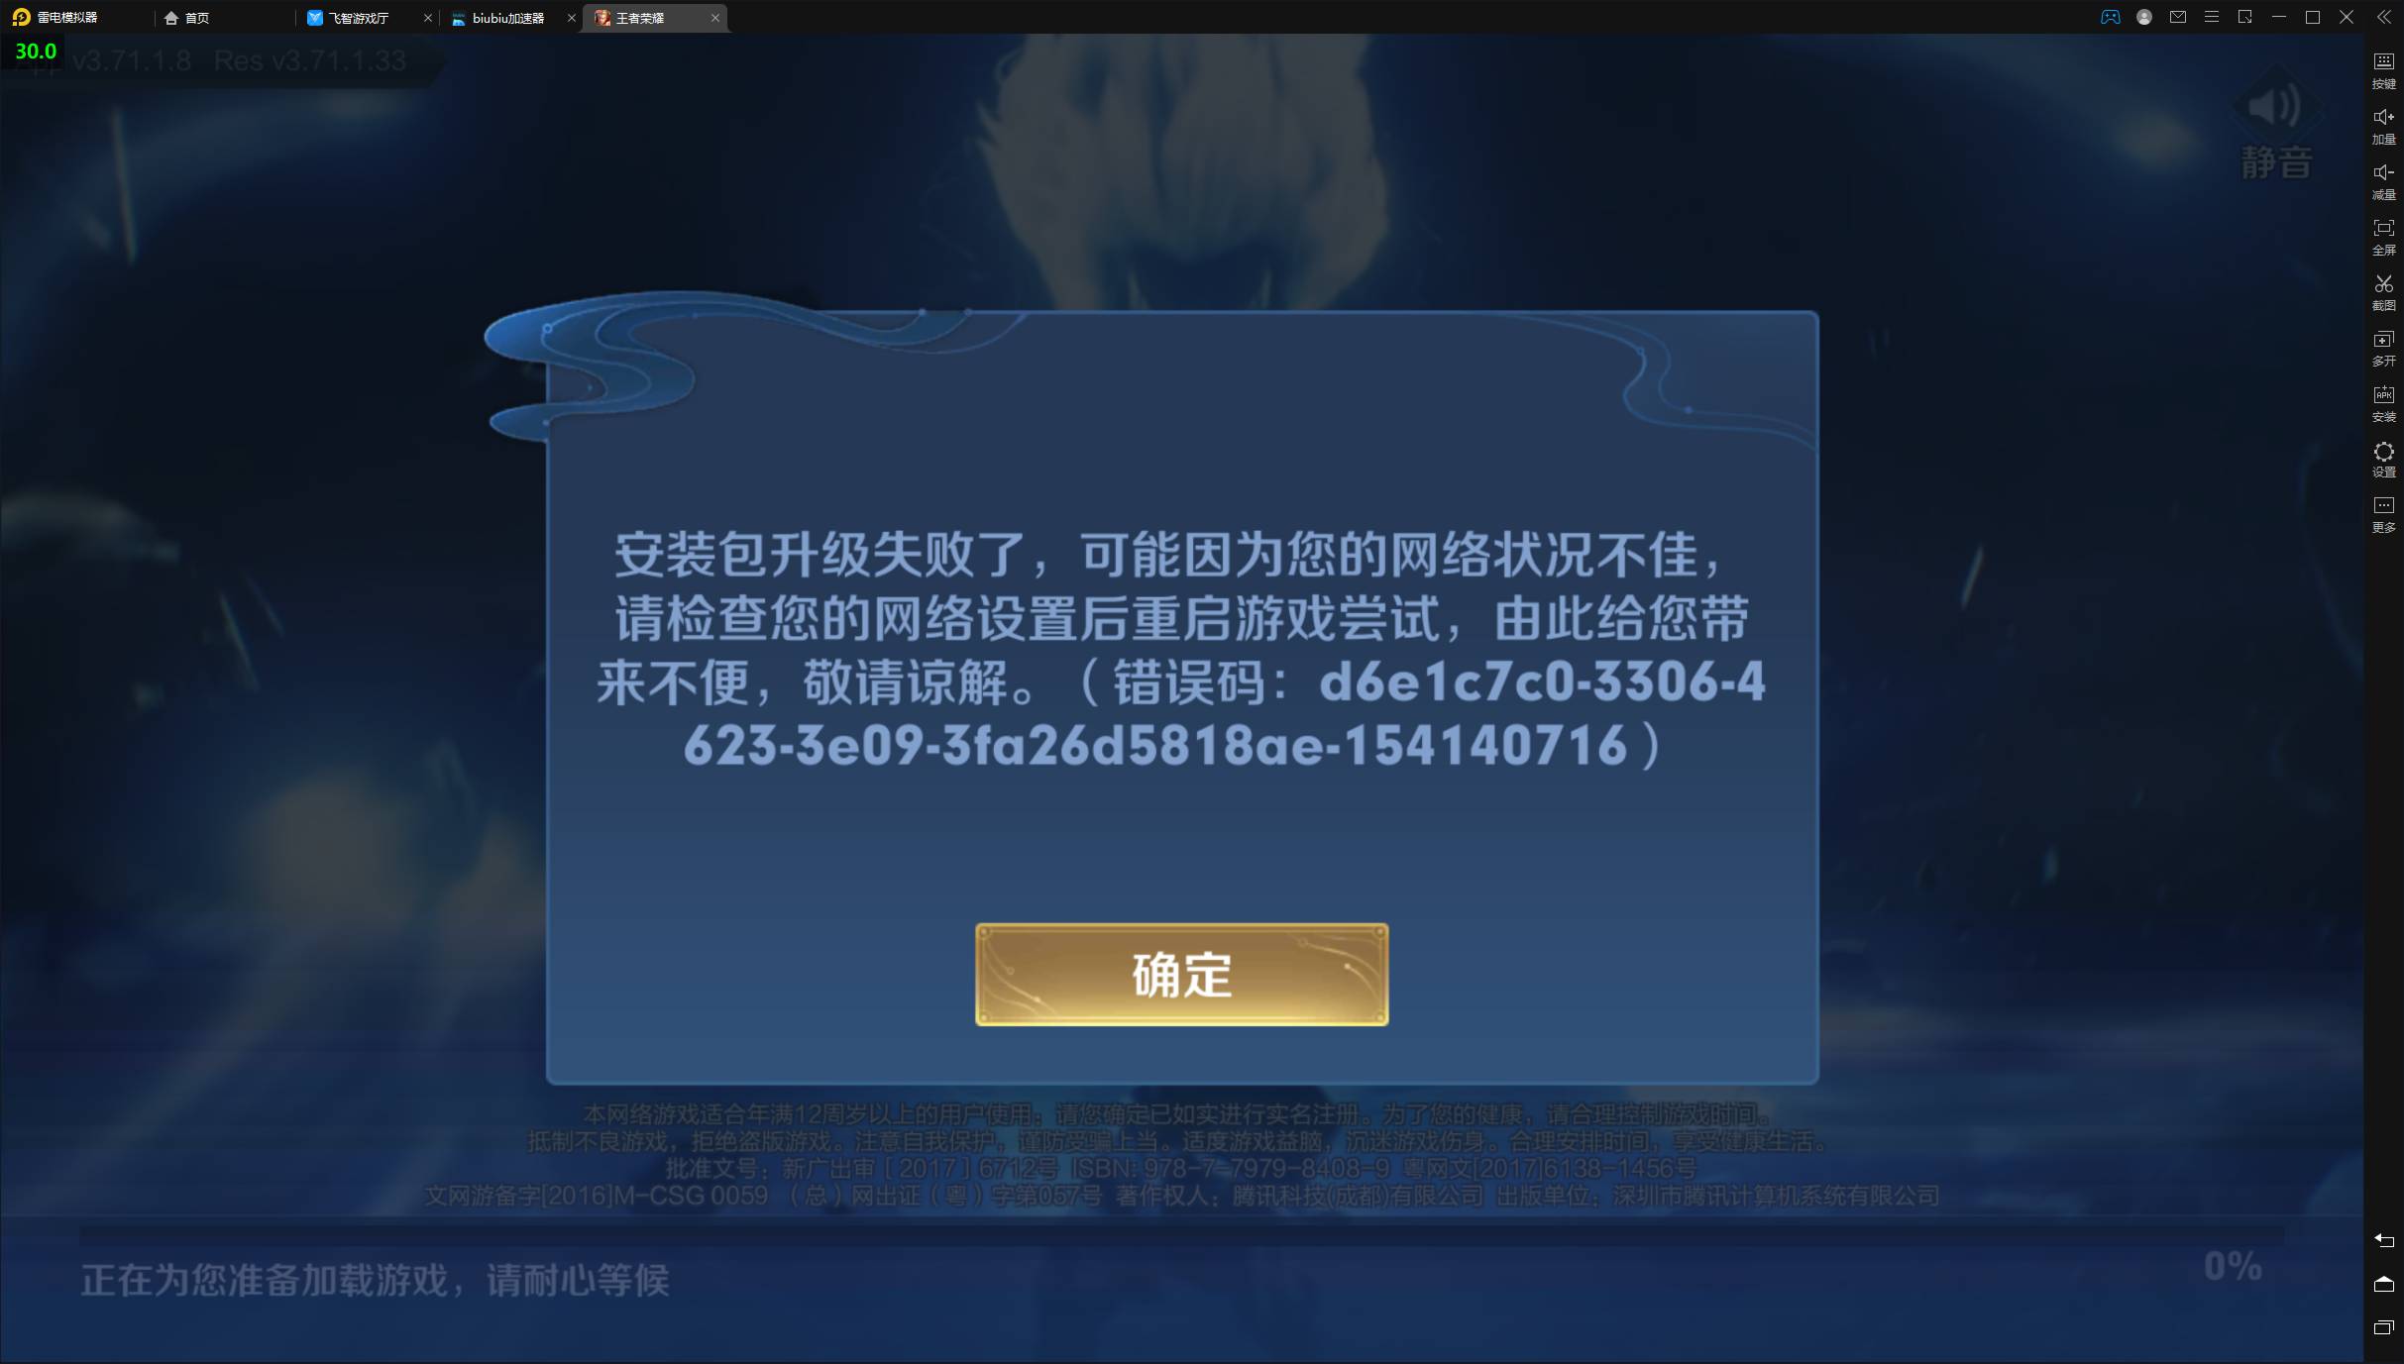Open the 按键 key mapping tool
This screenshot has height=1364, width=2404.
click(x=2383, y=70)
